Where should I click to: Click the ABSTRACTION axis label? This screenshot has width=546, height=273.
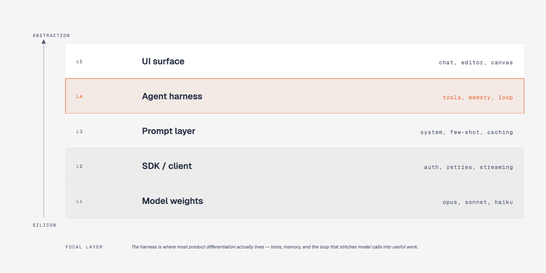[x=51, y=35]
